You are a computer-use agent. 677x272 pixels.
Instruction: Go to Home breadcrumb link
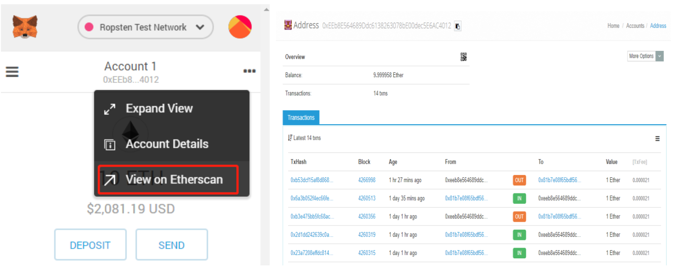coord(613,26)
